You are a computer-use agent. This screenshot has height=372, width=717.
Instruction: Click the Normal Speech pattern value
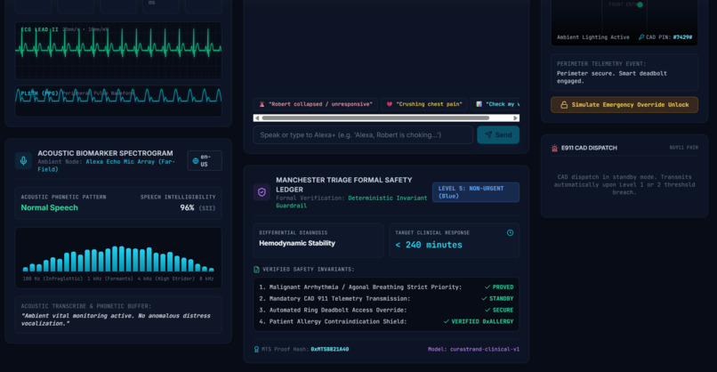point(50,207)
